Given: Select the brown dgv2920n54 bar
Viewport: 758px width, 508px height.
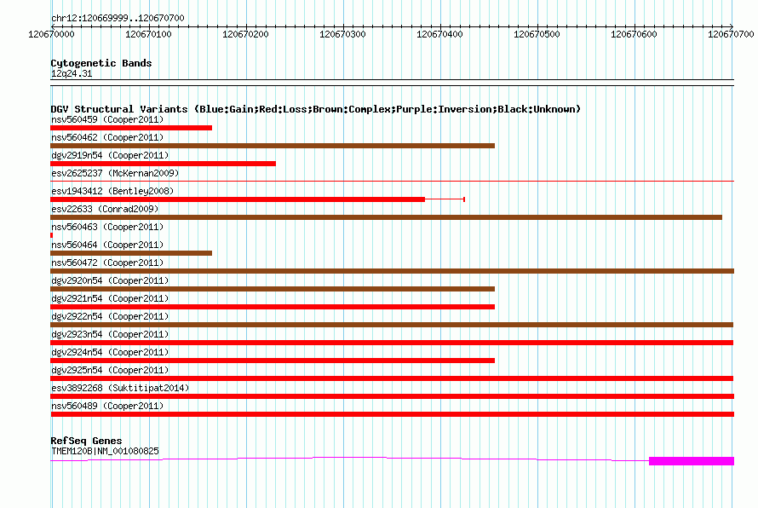Looking at the screenshot, I should coord(273,289).
